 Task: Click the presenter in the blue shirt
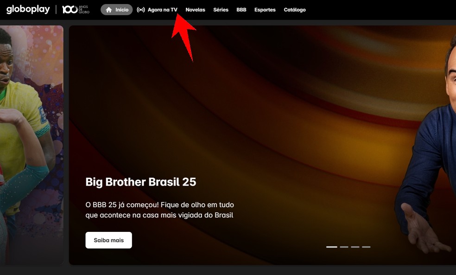(426, 146)
